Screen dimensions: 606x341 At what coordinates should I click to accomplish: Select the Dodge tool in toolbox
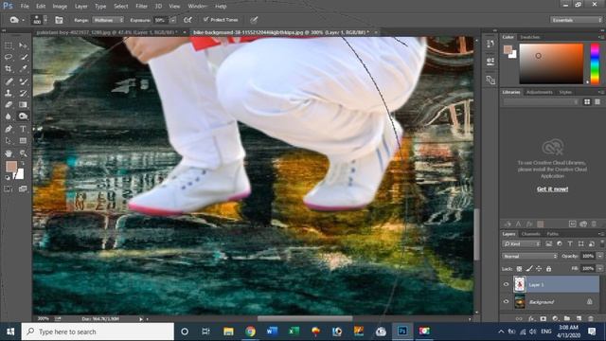point(23,117)
